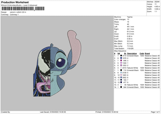Select the medium blue swatch in row with 2902 stitches

coord(121,77)
